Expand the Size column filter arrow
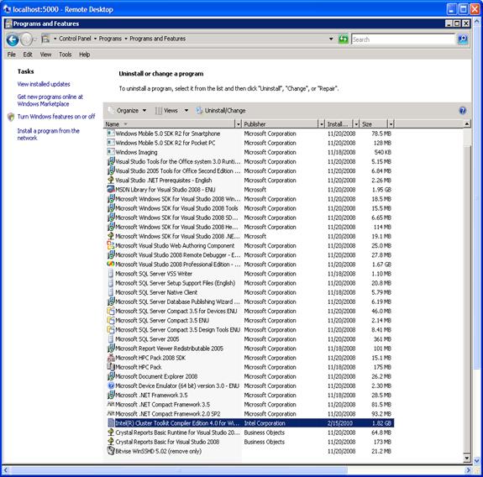The width and height of the screenshot is (483, 477). click(391, 124)
